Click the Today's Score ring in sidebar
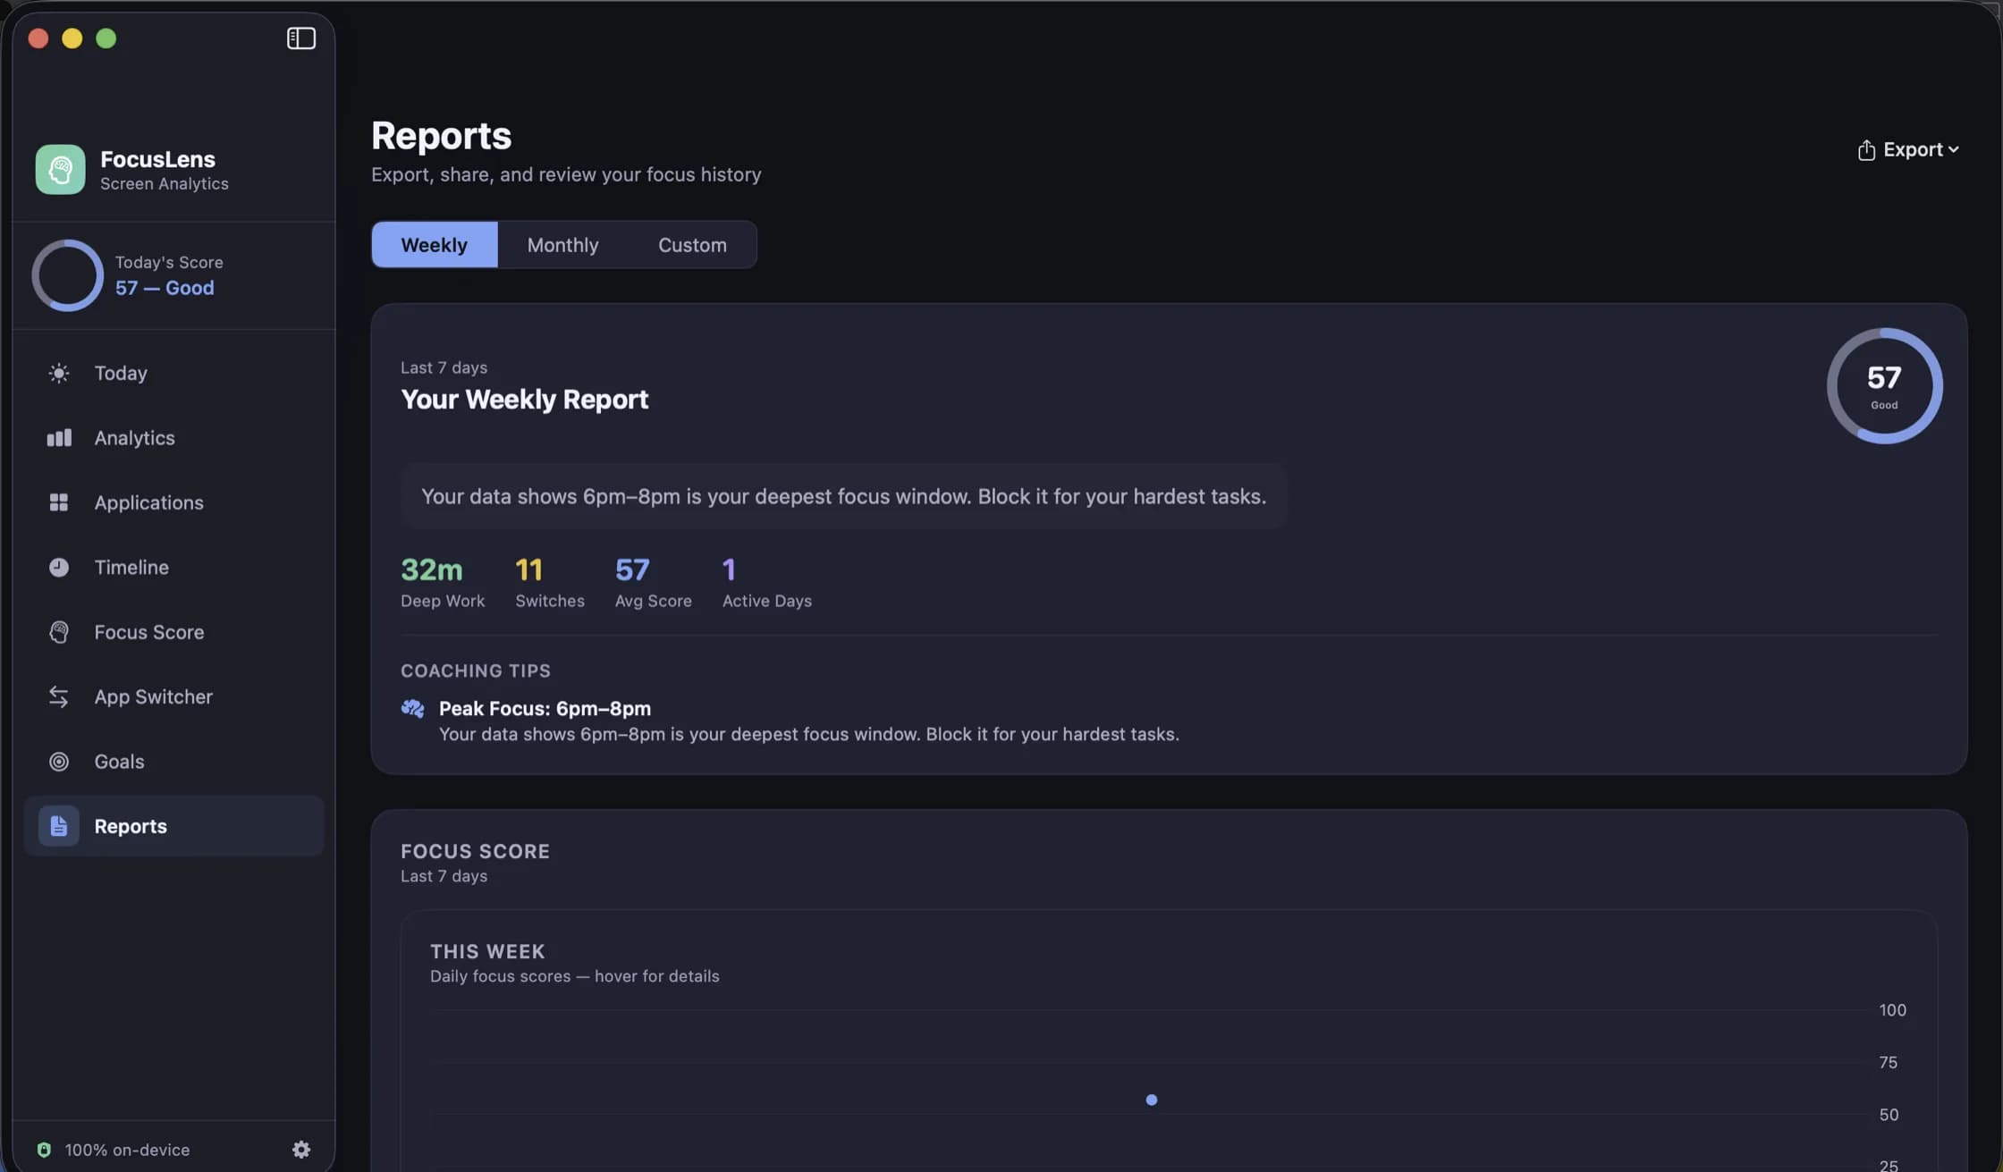Image resolution: width=2003 pixels, height=1172 pixels. 67,275
